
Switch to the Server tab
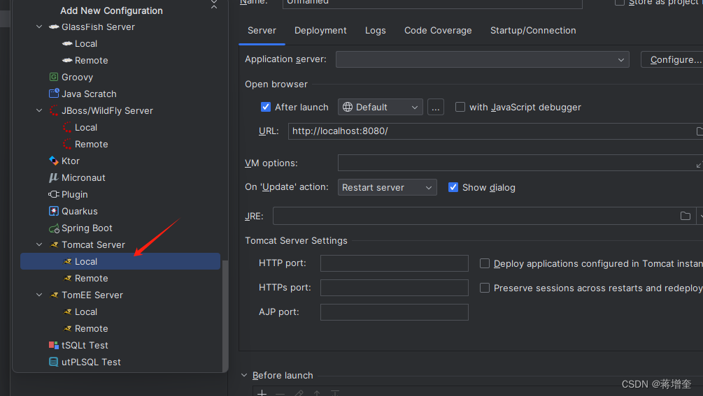pyautogui.click(x=262, y=31)
